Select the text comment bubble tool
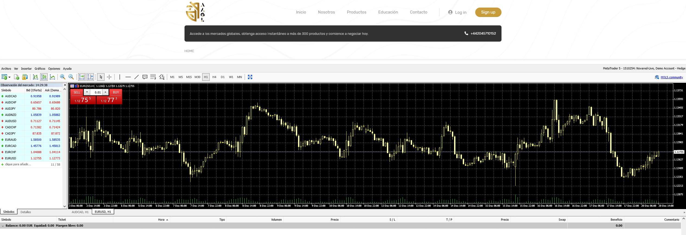Screen dimensions: 686x235 (x=145, y=77)
